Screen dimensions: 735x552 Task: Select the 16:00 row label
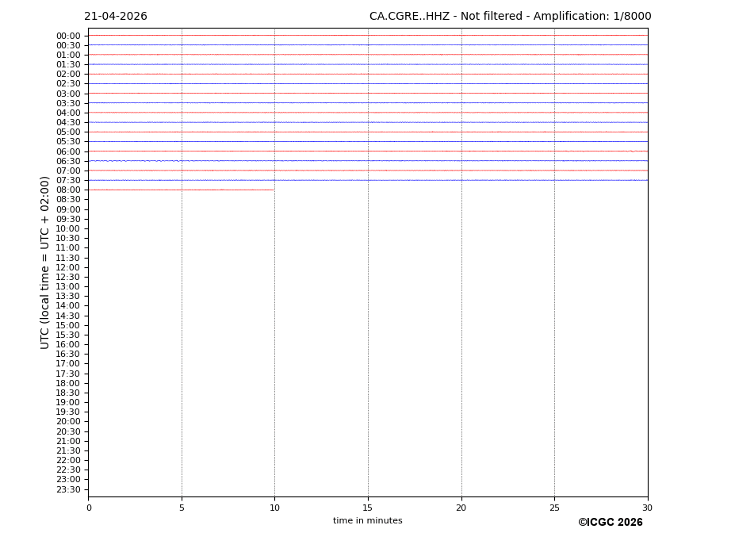click(x=68, y=345)
